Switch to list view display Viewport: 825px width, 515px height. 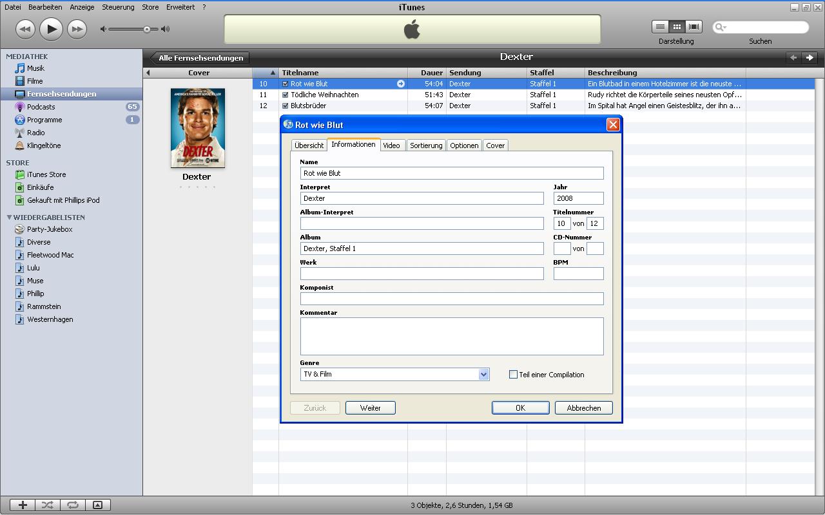[660, 26]
